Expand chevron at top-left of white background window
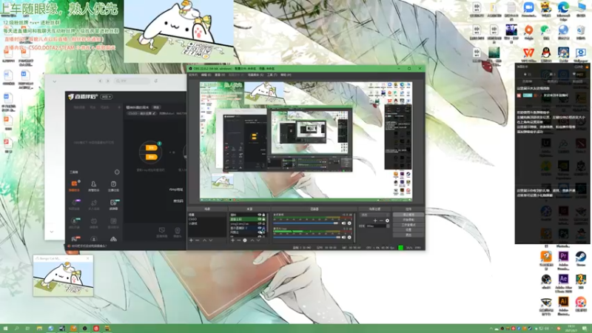 pos(54,81)
